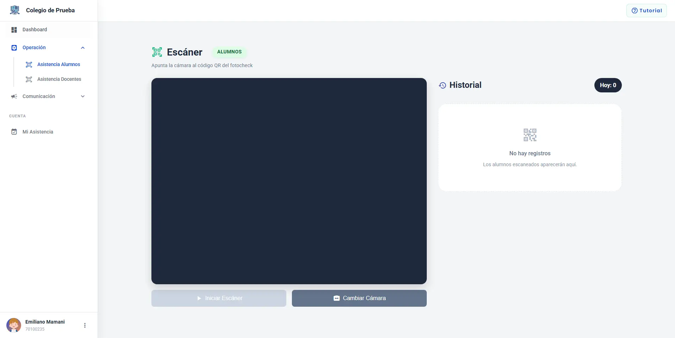
Task: Click 'Apunta la cámara al código QR' hint
Action: (x=202, y=65)
